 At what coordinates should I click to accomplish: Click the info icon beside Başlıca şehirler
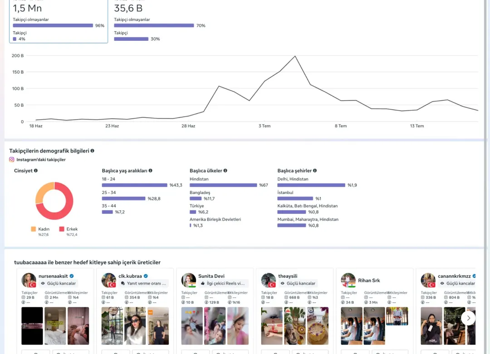[315, 170]
